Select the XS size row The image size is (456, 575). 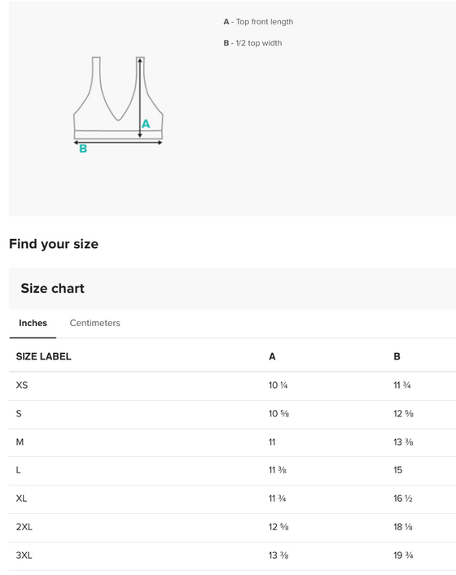pos(232,386)
